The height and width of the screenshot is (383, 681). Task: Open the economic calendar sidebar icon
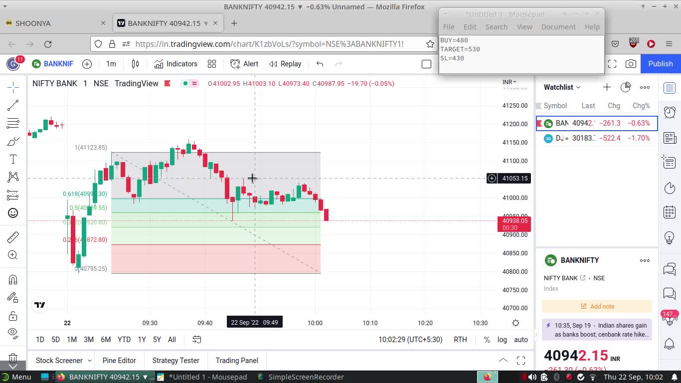(670, 212)
